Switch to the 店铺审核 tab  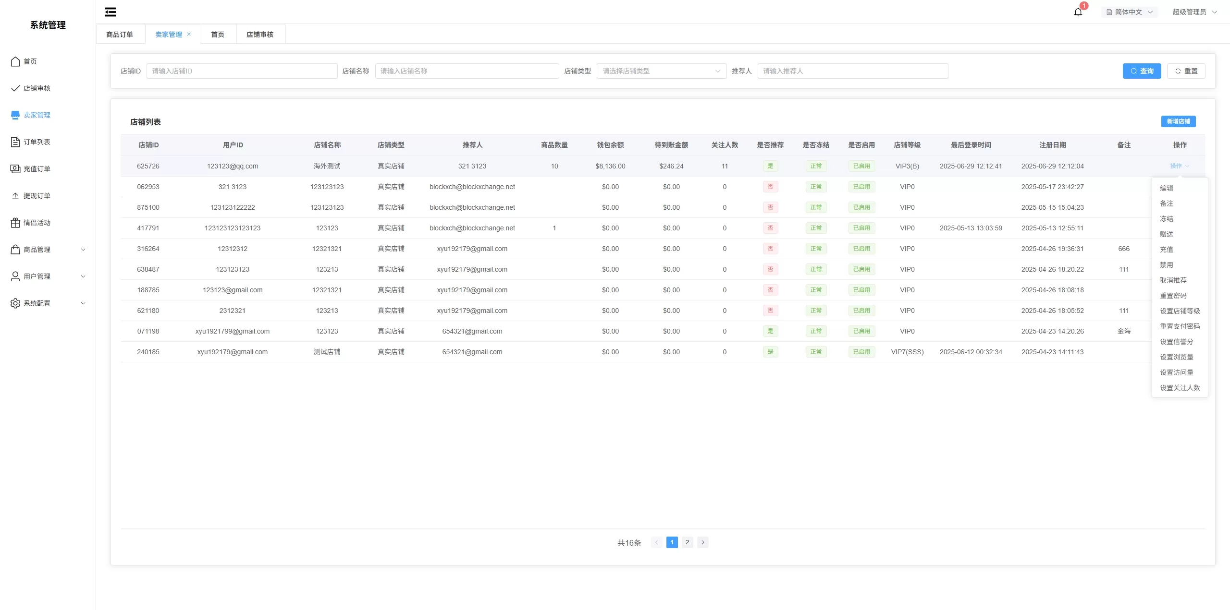point(260,35)
